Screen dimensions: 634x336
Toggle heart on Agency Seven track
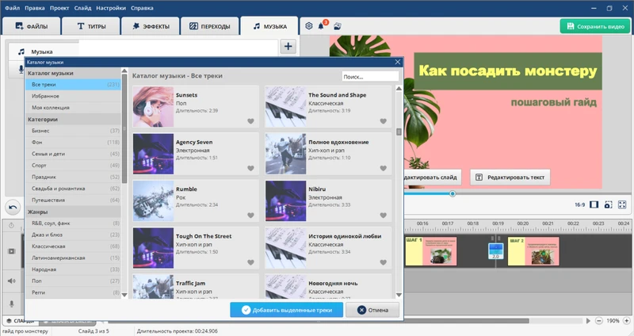[250, 168]
